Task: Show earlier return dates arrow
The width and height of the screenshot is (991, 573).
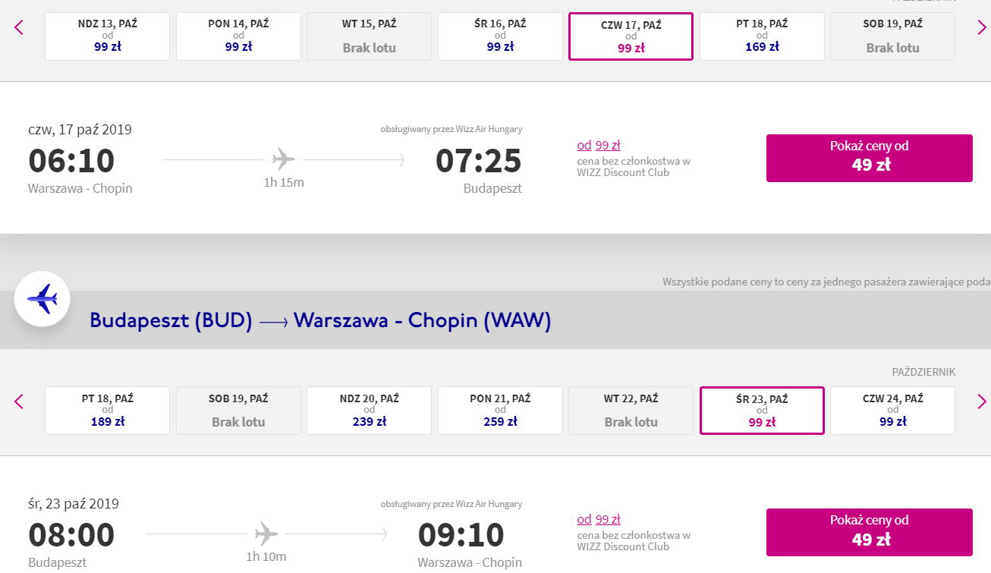Action: click(19, 401)
